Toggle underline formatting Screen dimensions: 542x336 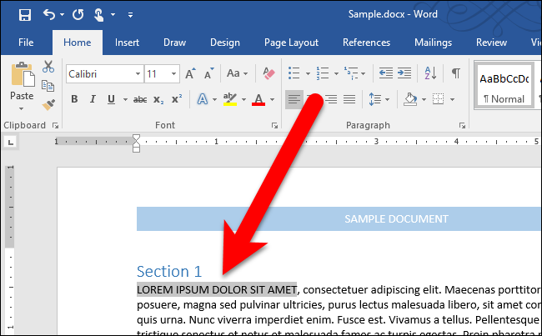111,99
